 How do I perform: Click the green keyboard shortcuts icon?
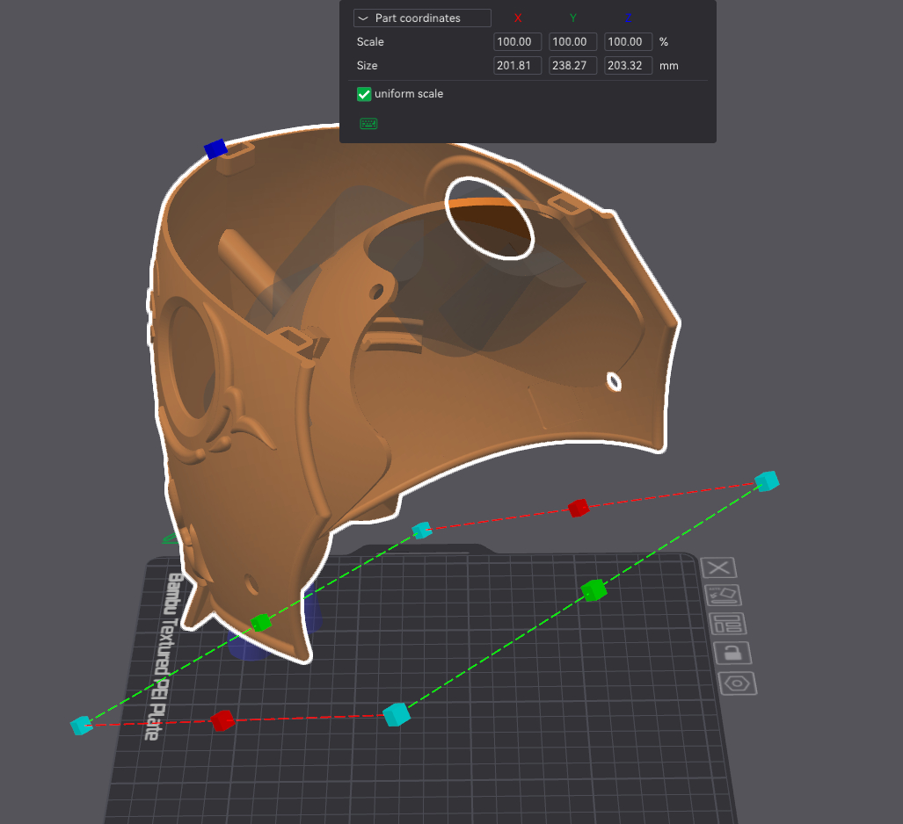pos(368,124)
